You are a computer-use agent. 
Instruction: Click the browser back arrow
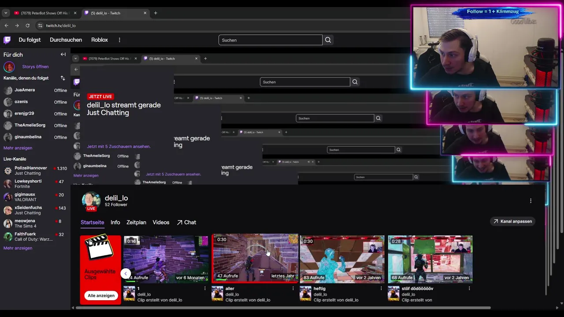6,26
